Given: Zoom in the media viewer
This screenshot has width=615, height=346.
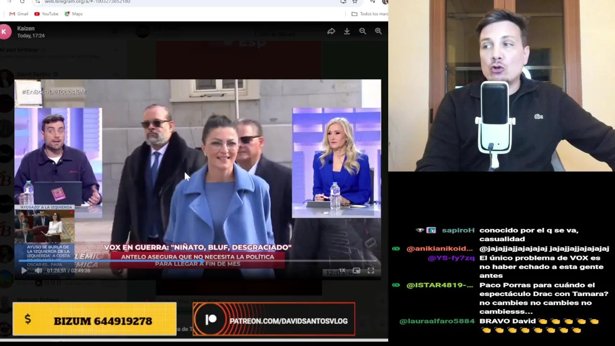Looking at the screenshot, I should pyautogui.click(x=379, y=31).
